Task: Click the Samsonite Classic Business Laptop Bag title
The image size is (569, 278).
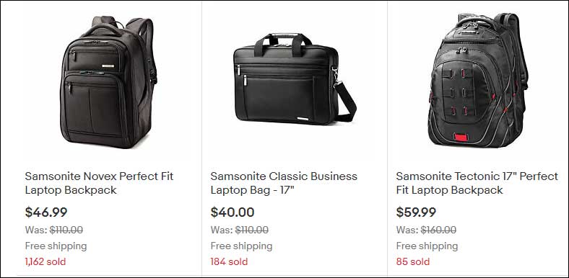Action: pos(284,183)
